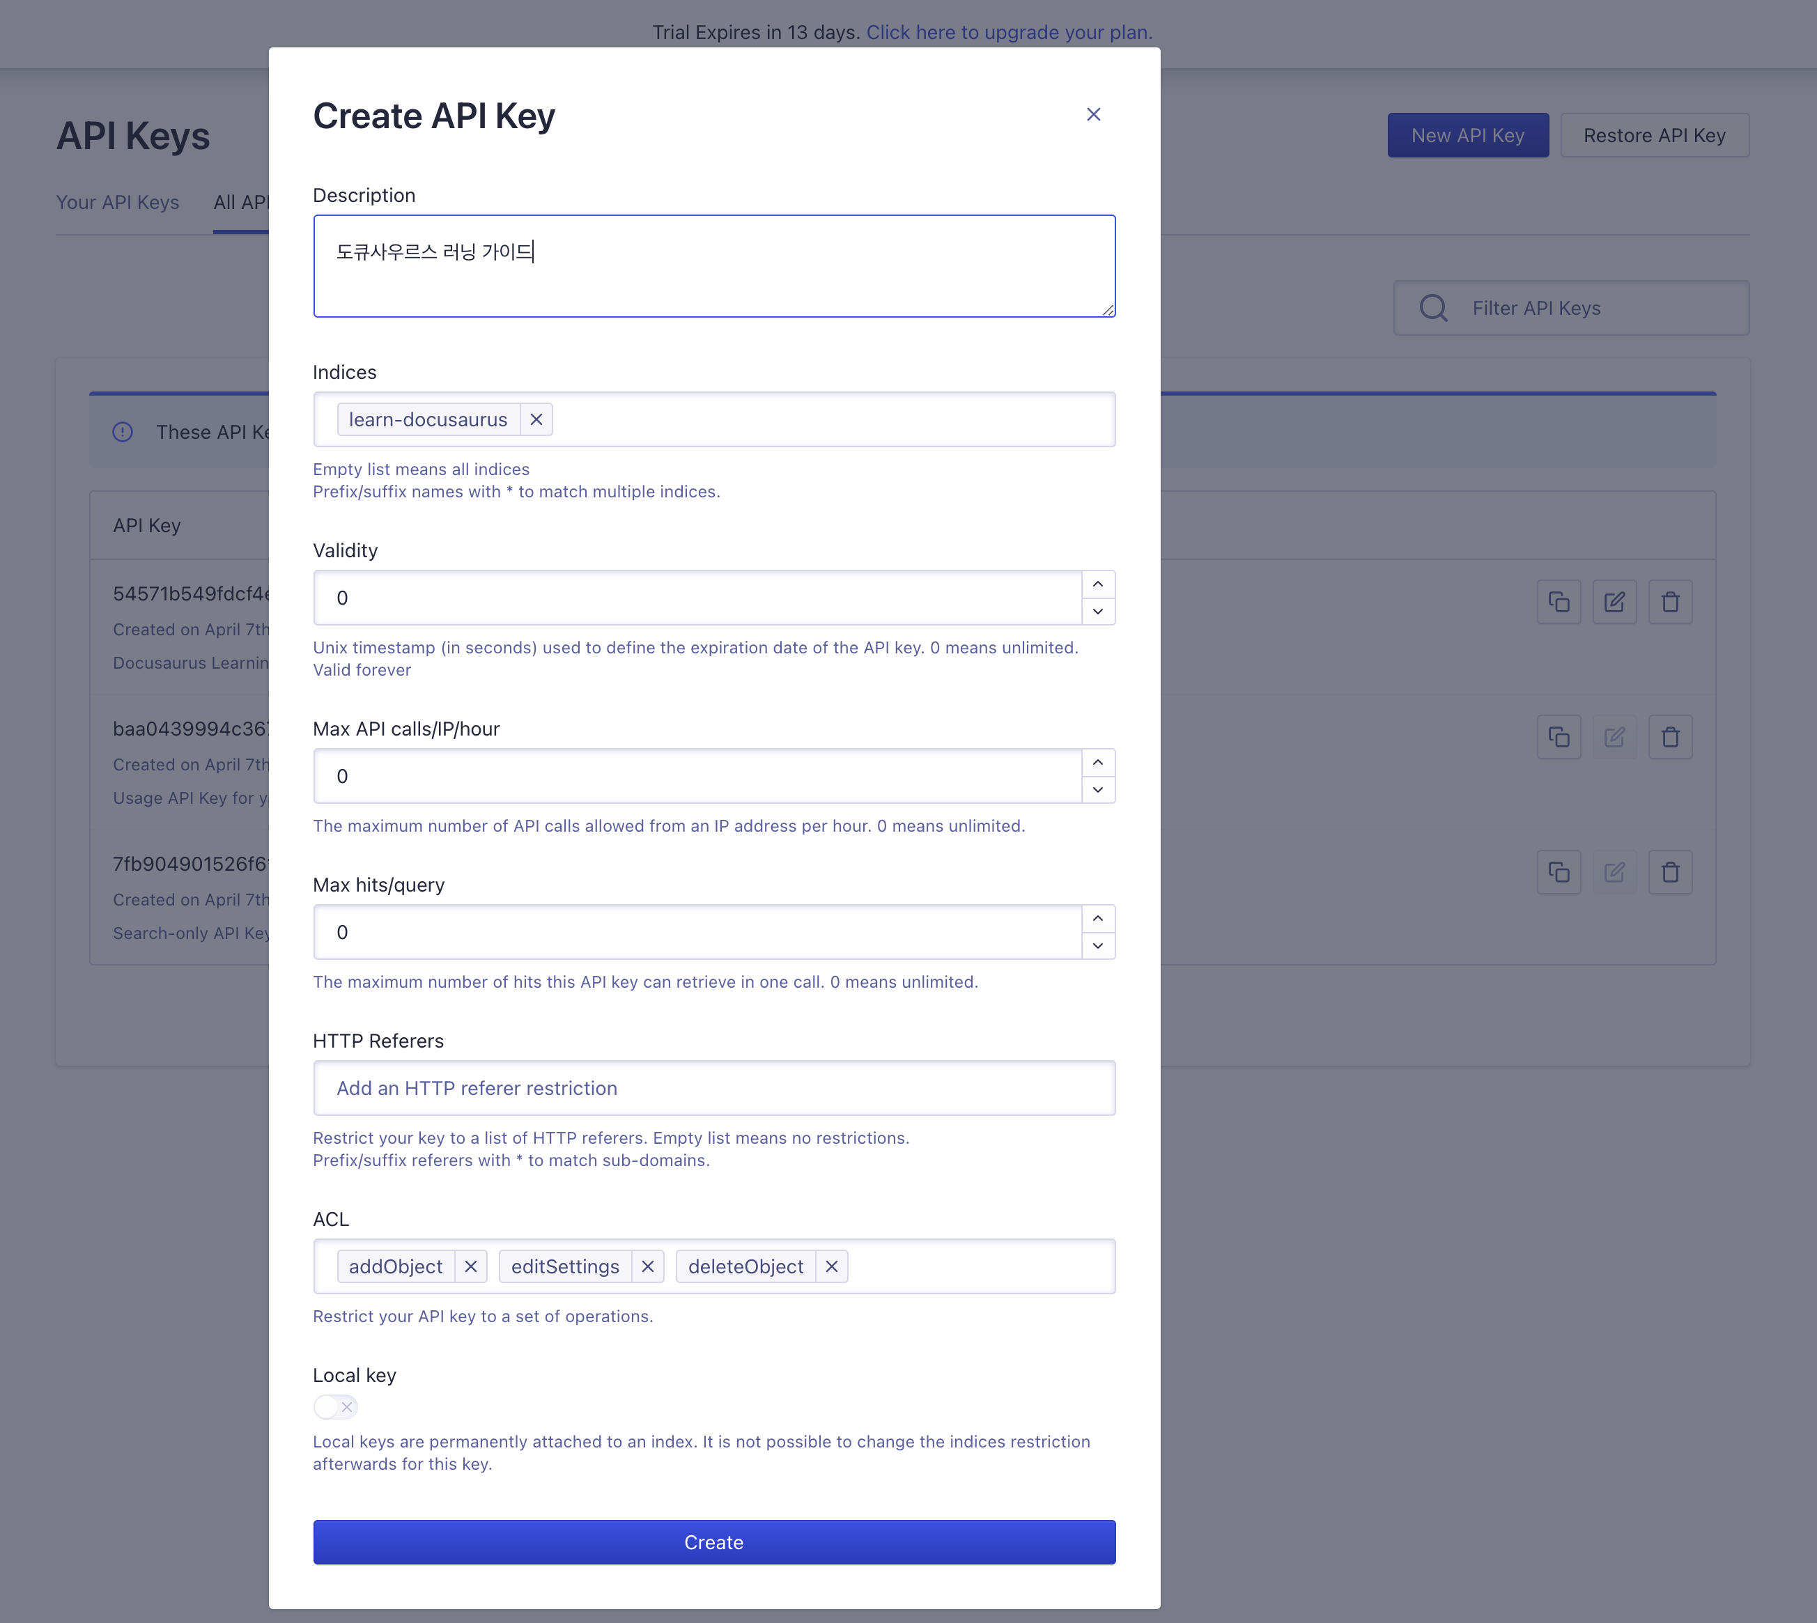Delete the first API key
This screenshot has width=1817, height=1623.
(x=1670, y=602)
